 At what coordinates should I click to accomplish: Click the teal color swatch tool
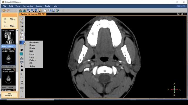tap(21, 54)
